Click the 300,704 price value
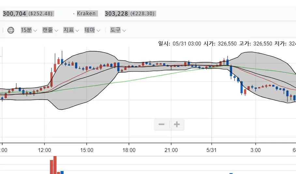 coord(14,14)
